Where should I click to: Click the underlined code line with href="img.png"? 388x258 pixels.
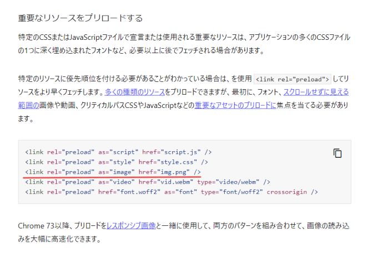[113, 172]
